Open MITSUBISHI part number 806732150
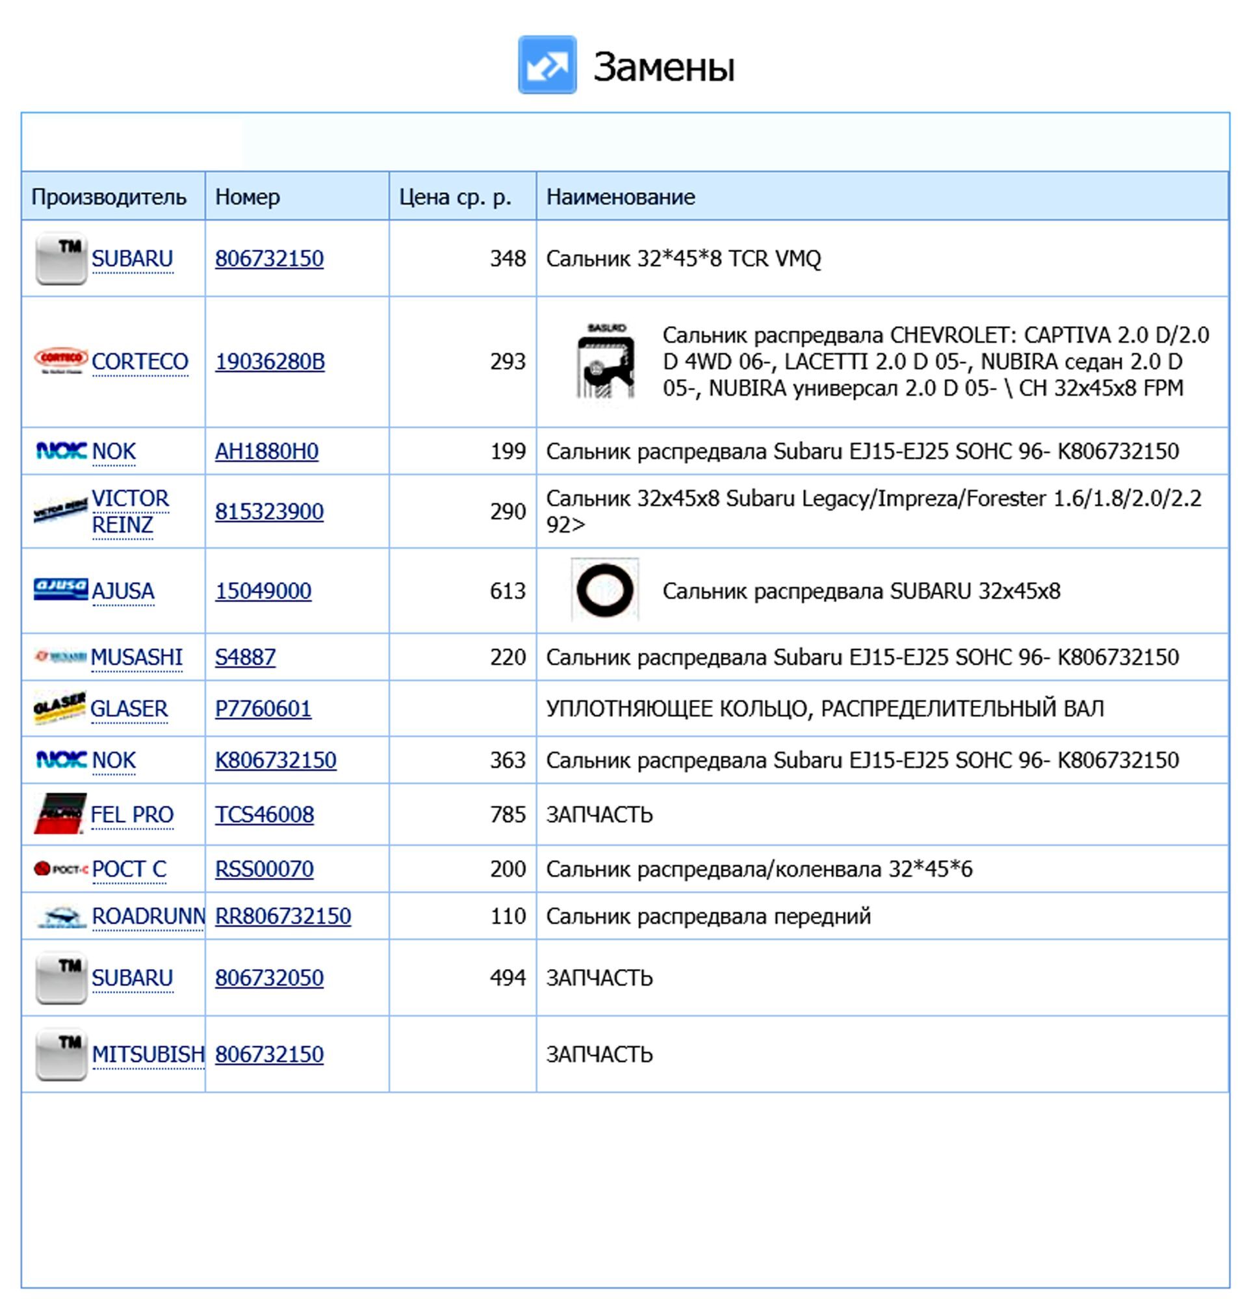This screenshot has height=1299, width=1238. [x=269, y=1054]
